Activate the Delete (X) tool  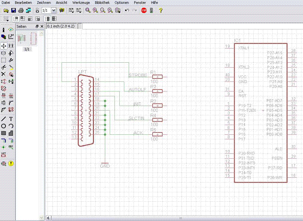coord(4,74)
